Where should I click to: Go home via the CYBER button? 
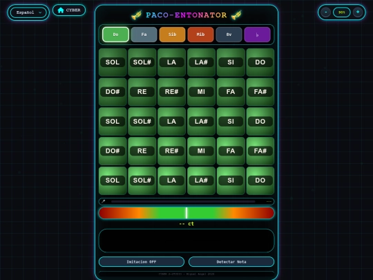tap(69, 10)
